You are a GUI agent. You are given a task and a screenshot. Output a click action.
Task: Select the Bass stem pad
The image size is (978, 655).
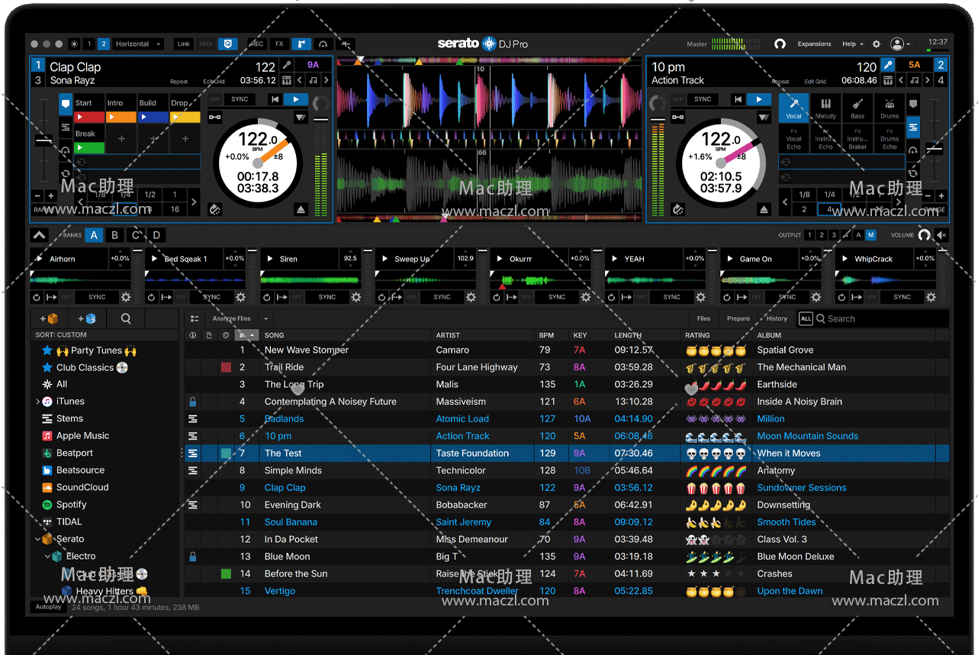point(857,108)
